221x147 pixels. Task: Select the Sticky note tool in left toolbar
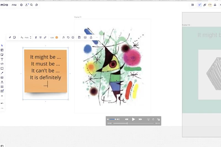coord(2,55)
